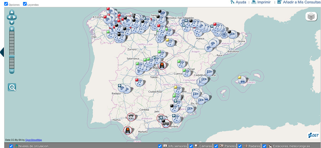The image size is (321, 148).
Task: Open the Ayuda help link
Action: click(238, 2)
